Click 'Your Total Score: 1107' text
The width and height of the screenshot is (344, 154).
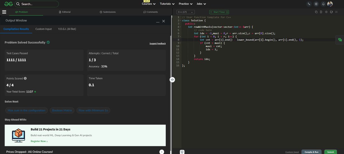coord(20,92)
